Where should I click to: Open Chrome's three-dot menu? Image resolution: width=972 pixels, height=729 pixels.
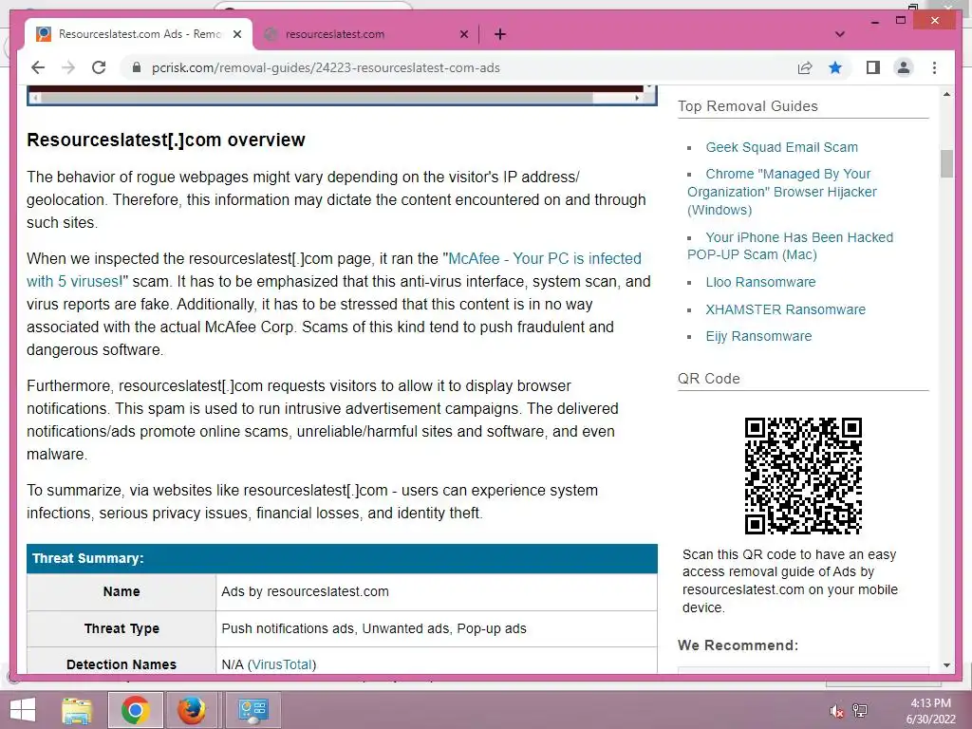pyautogui.click(x=934, y=67)
